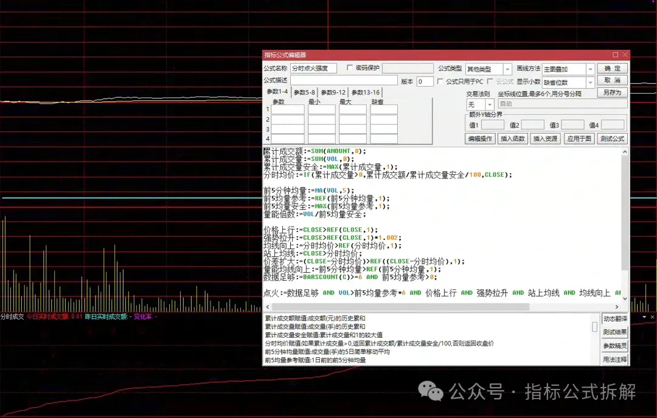The width and height of the screenshot is (657, 418).
Task: Tick the 公式只用于PC checkbox
Action: pos(440,81)
